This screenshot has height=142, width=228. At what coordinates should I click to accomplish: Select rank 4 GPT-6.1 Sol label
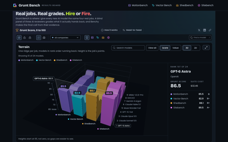click(x=126, y=112)
